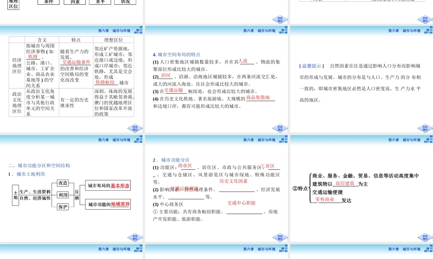Click 城市与环境 label on 温馨提示 slide header
Viewport: 433px width, 259px height.
tap(411, 31)
